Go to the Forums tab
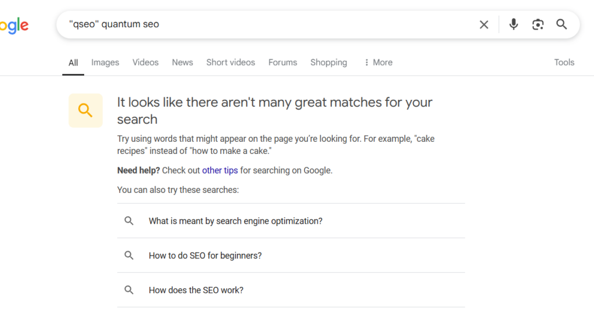Viewport: 594px width, 320px height. pyautogui.click(x=282, y=63)
